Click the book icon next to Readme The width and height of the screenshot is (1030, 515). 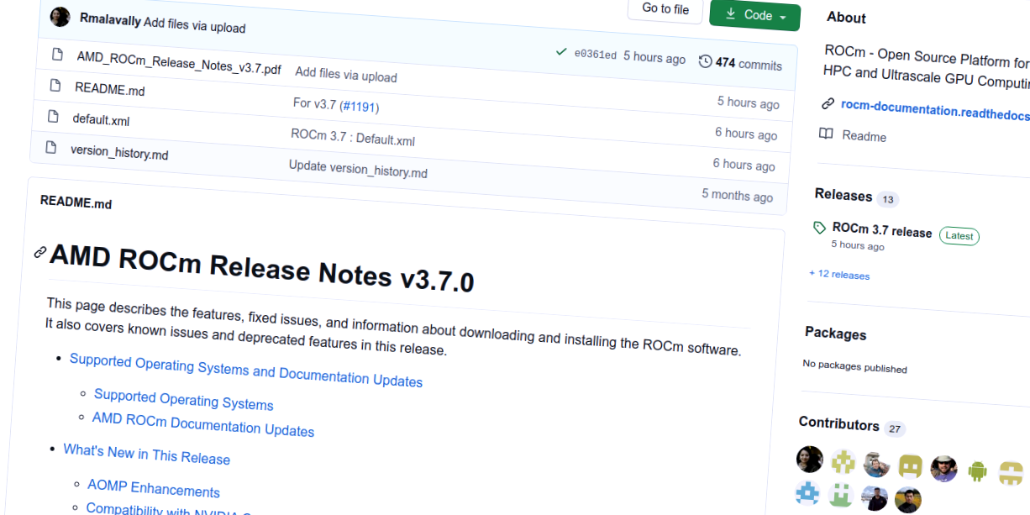click(827, 134)
